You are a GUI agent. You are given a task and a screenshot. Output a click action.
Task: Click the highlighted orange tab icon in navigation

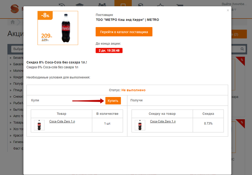(123, 3)
